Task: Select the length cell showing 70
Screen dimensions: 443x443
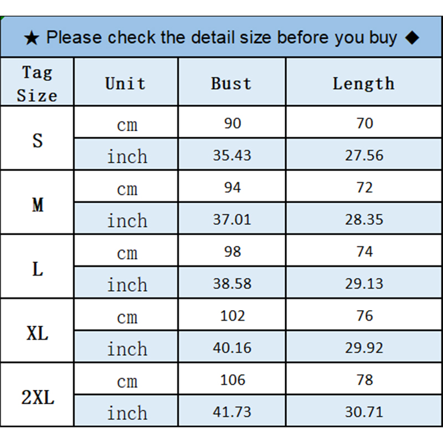Action: 364,123
